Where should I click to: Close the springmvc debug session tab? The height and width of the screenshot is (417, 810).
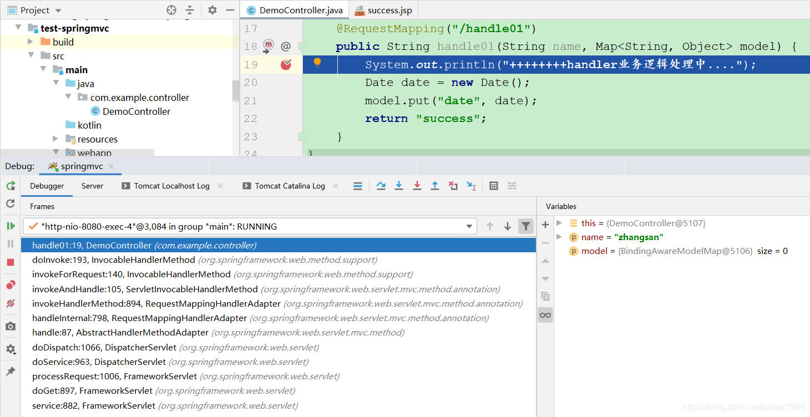(111, 166)
